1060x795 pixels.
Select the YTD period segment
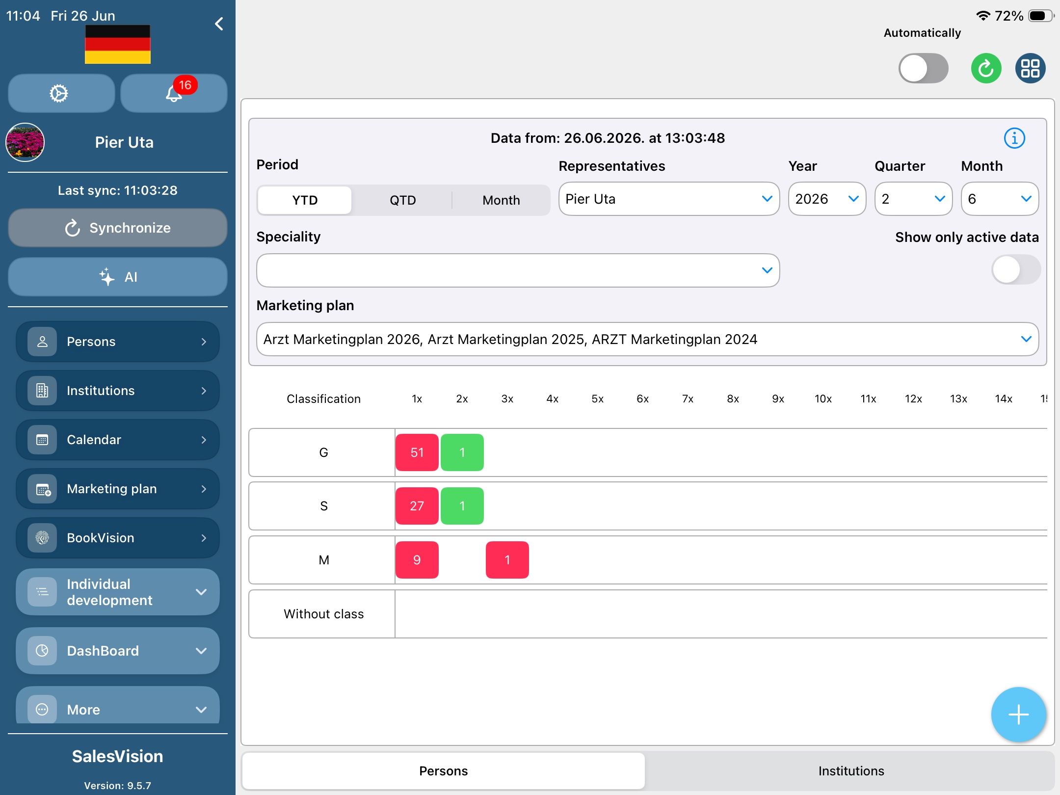[305, 200]
